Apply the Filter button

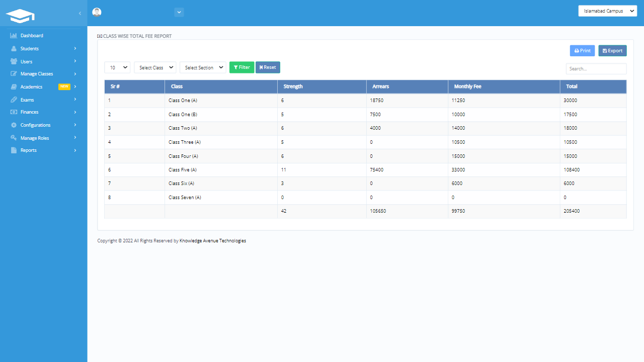coord(242,67)
